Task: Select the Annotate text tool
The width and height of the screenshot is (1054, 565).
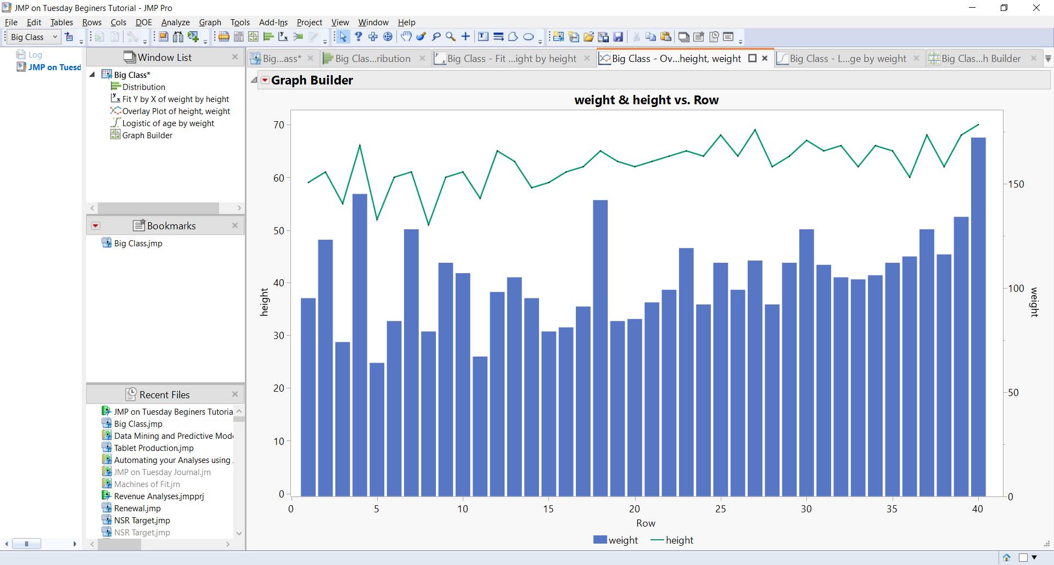Action: pos(483,37)
